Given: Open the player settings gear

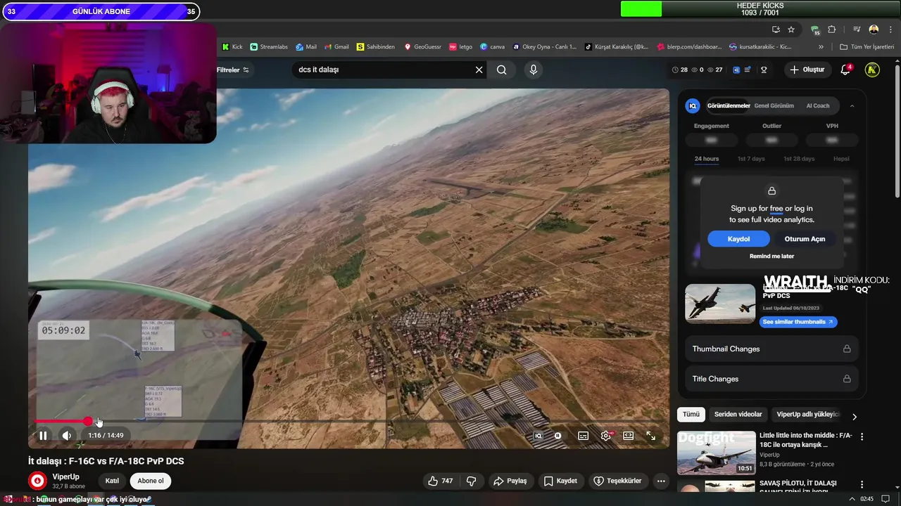Looking at the screenshot, I should (x=605, y=436).
